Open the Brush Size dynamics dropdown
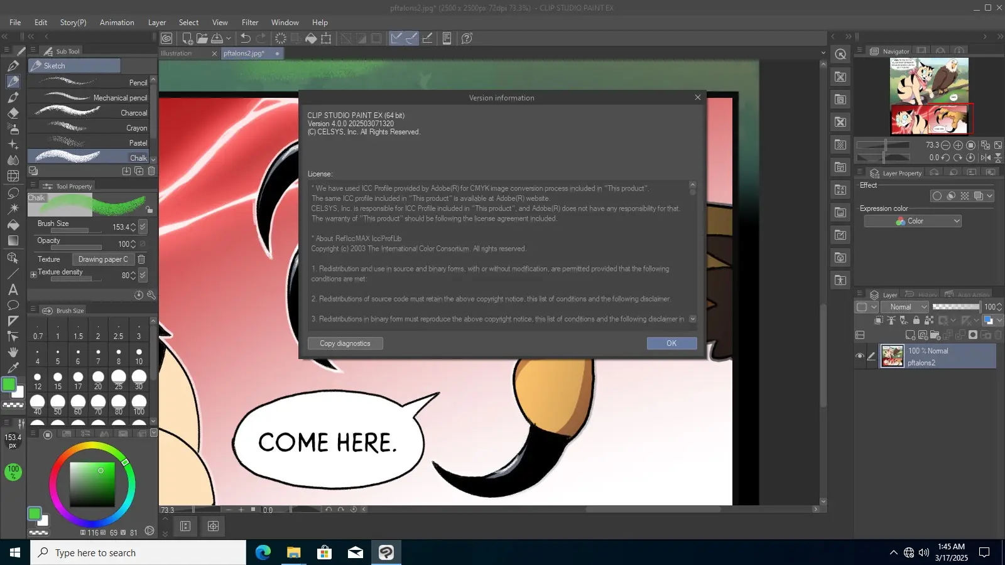Image resolution: width=1005 pixels, height=565 pixels. coord(143,227)
